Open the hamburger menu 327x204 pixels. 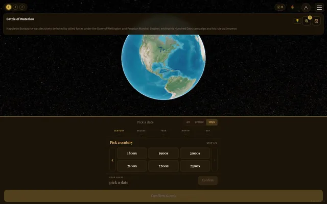tap(319, 8)
